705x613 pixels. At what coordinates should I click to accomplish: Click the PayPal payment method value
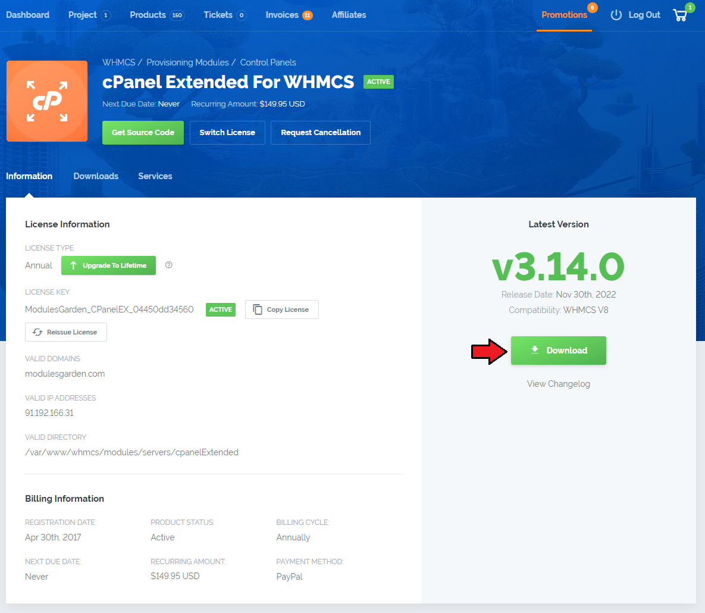point(290,577)
